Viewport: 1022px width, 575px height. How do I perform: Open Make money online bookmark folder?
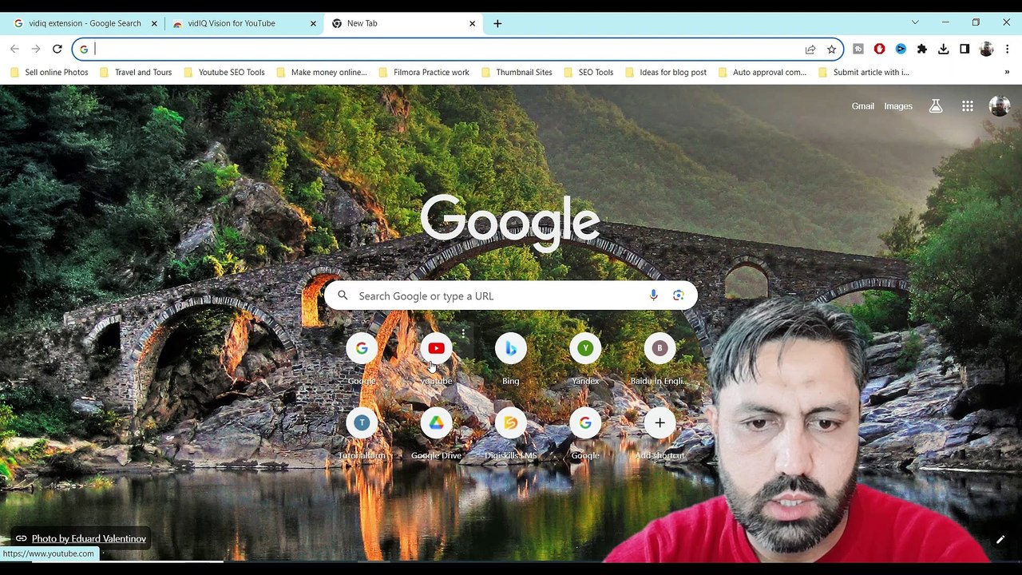point(321,72)
